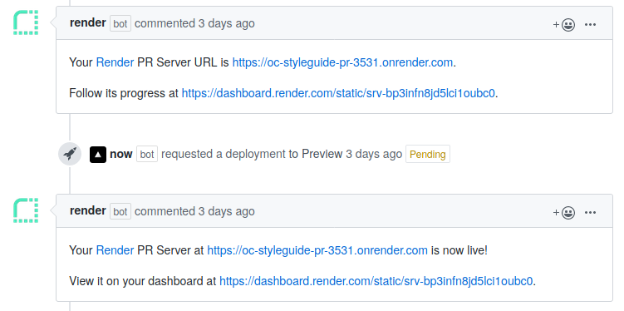Viewport: 624px width, 311px height.
Task: Click the 'is now live!' text
Action: pyautogui.click(x=459, y=250)
